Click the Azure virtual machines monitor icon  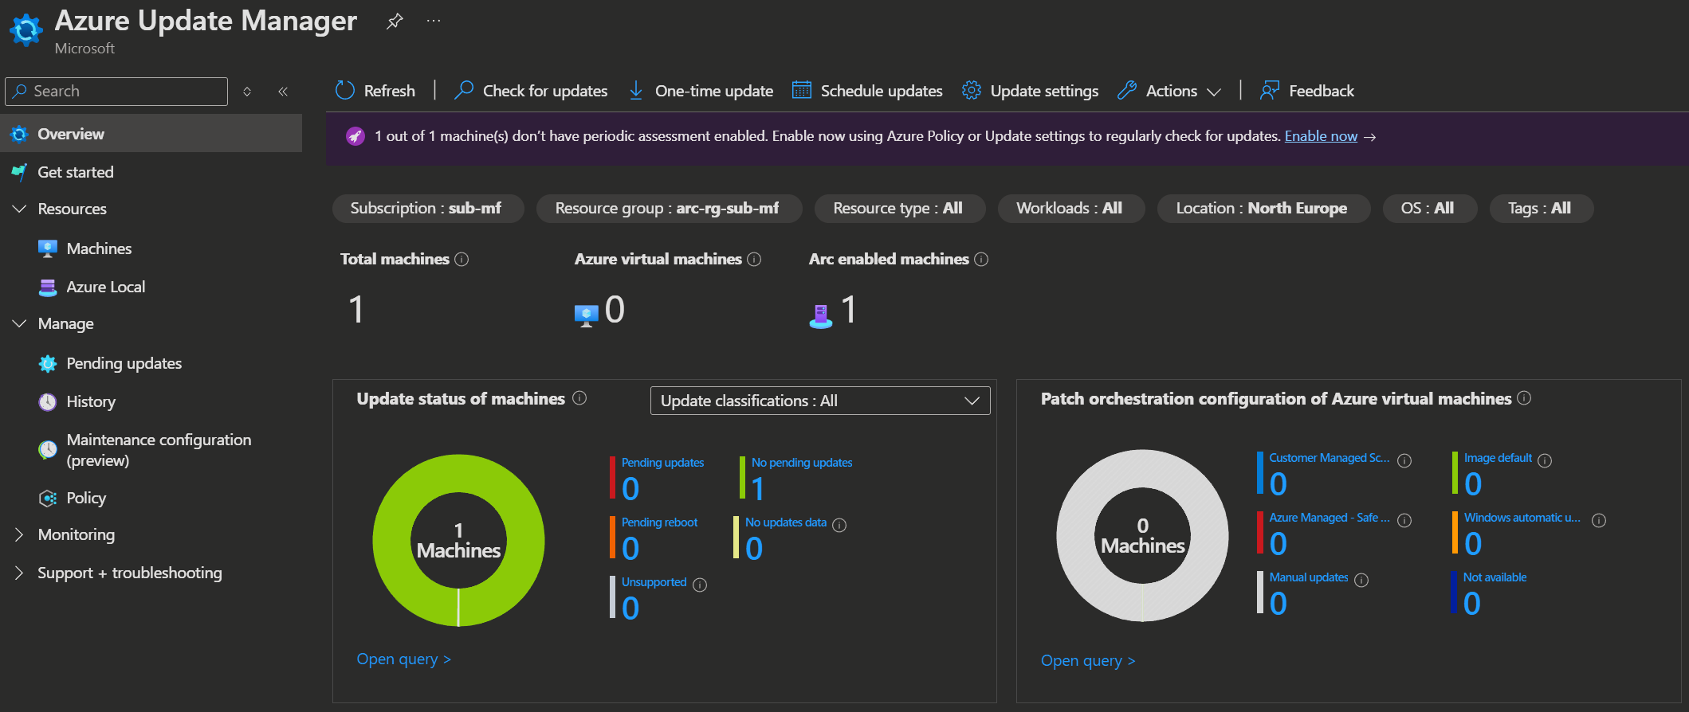point(587,315)
